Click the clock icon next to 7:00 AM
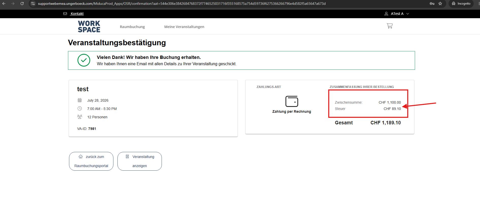Viewport: 480px width, 206px height. (x=80, y=108)
